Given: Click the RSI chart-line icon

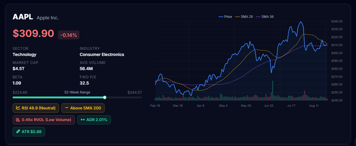Looking at the screenshot, I should pos(18,108).
